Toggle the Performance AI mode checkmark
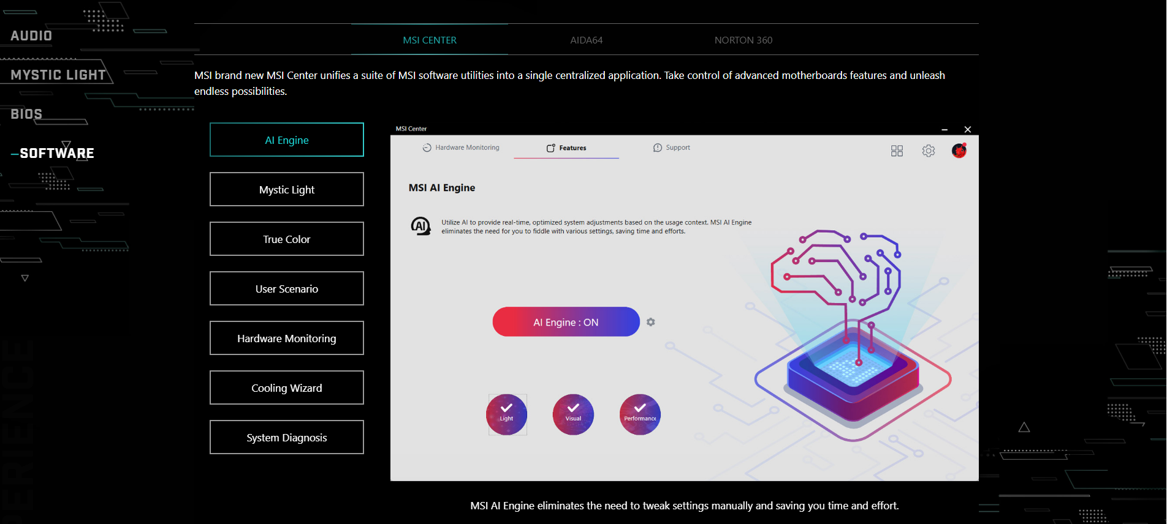This screenshot has height=524, width=1167. pos(640,414)
